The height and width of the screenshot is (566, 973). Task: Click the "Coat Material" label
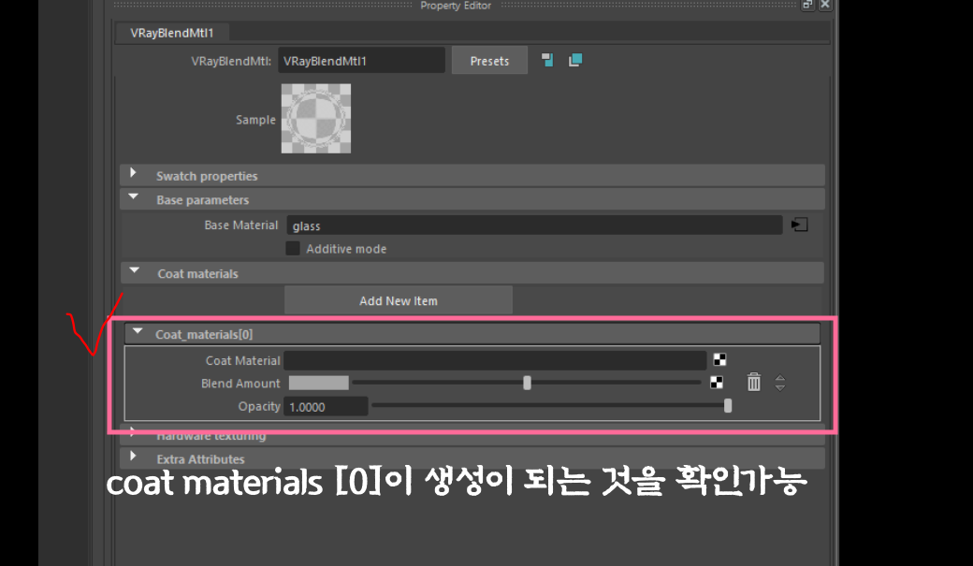click(243, 360)
